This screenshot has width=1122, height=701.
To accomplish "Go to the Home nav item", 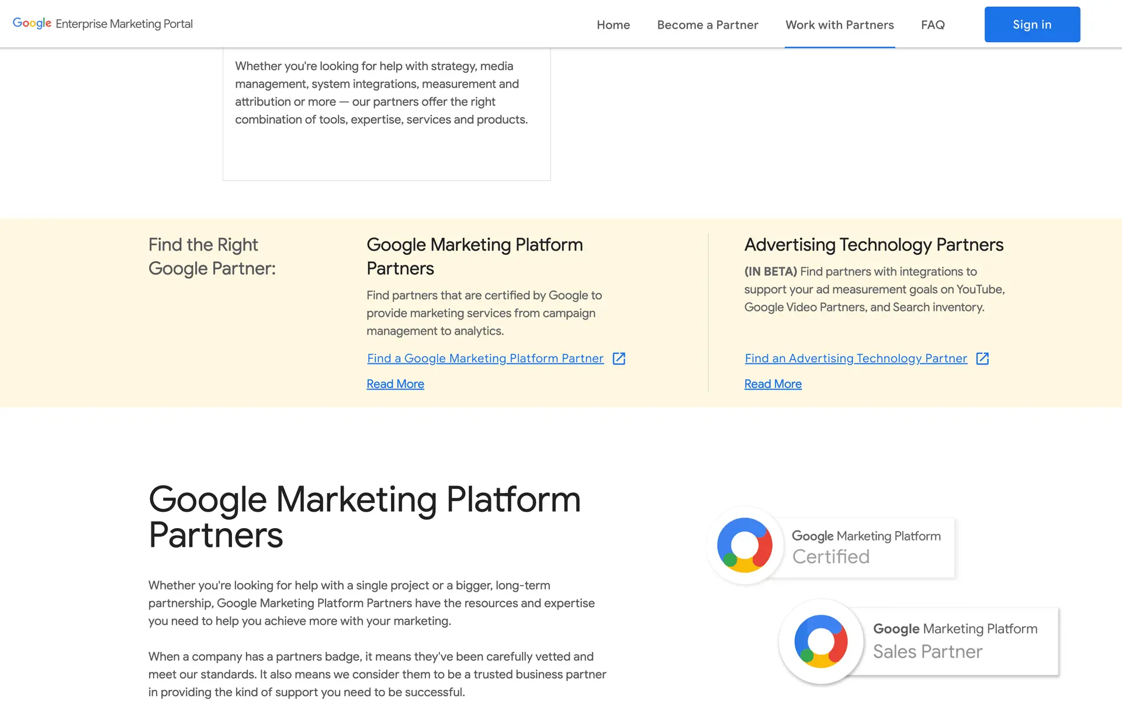I will 613,25.
